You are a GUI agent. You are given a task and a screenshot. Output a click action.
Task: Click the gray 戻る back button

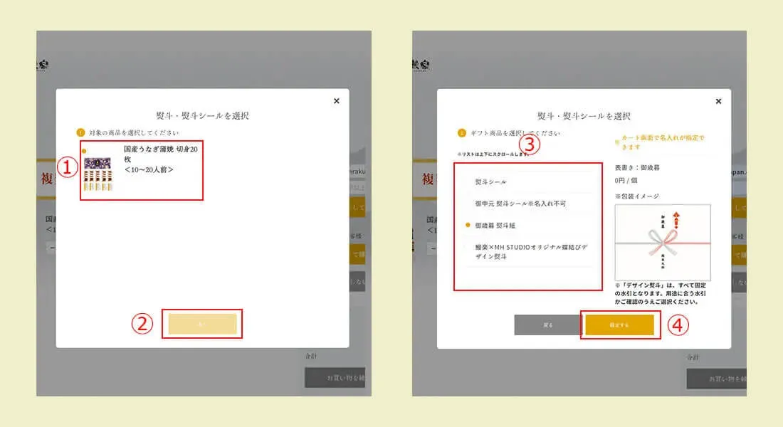[x=547, y=325]
